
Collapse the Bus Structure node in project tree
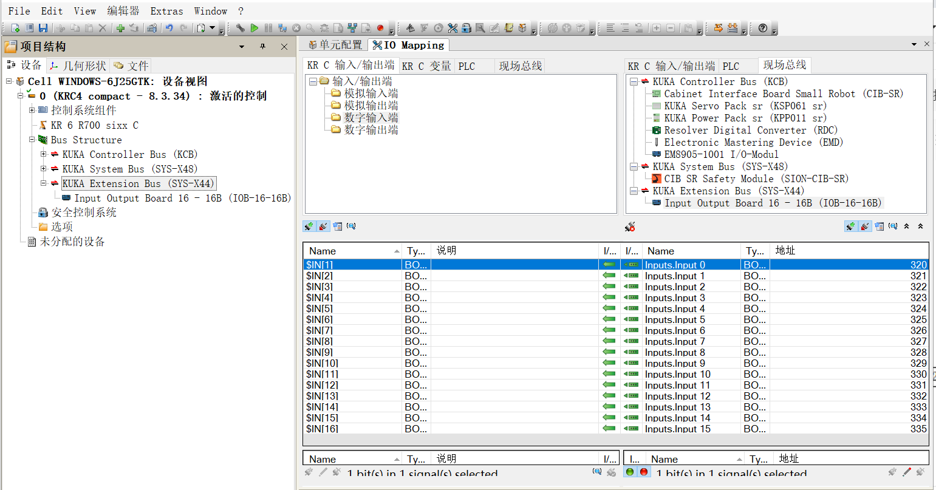(x=32, y=140)
